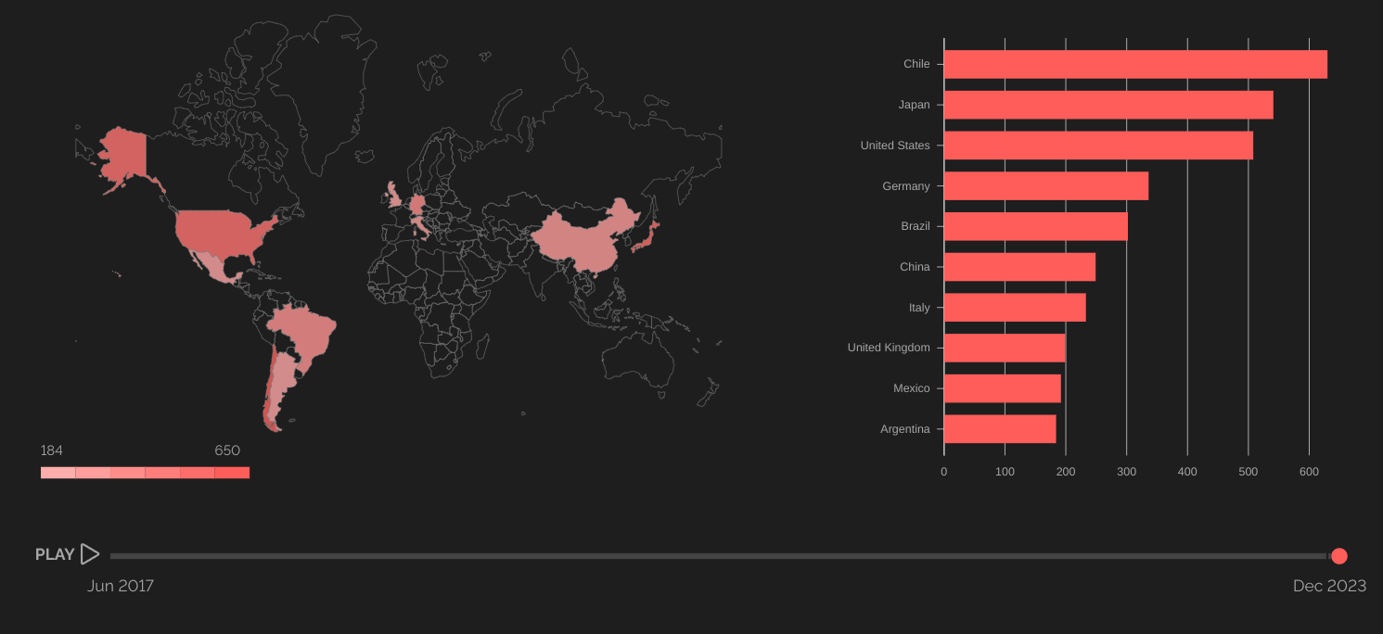
Task: Click the Jun 2017 timeline start label
Action: pos(121,586)
